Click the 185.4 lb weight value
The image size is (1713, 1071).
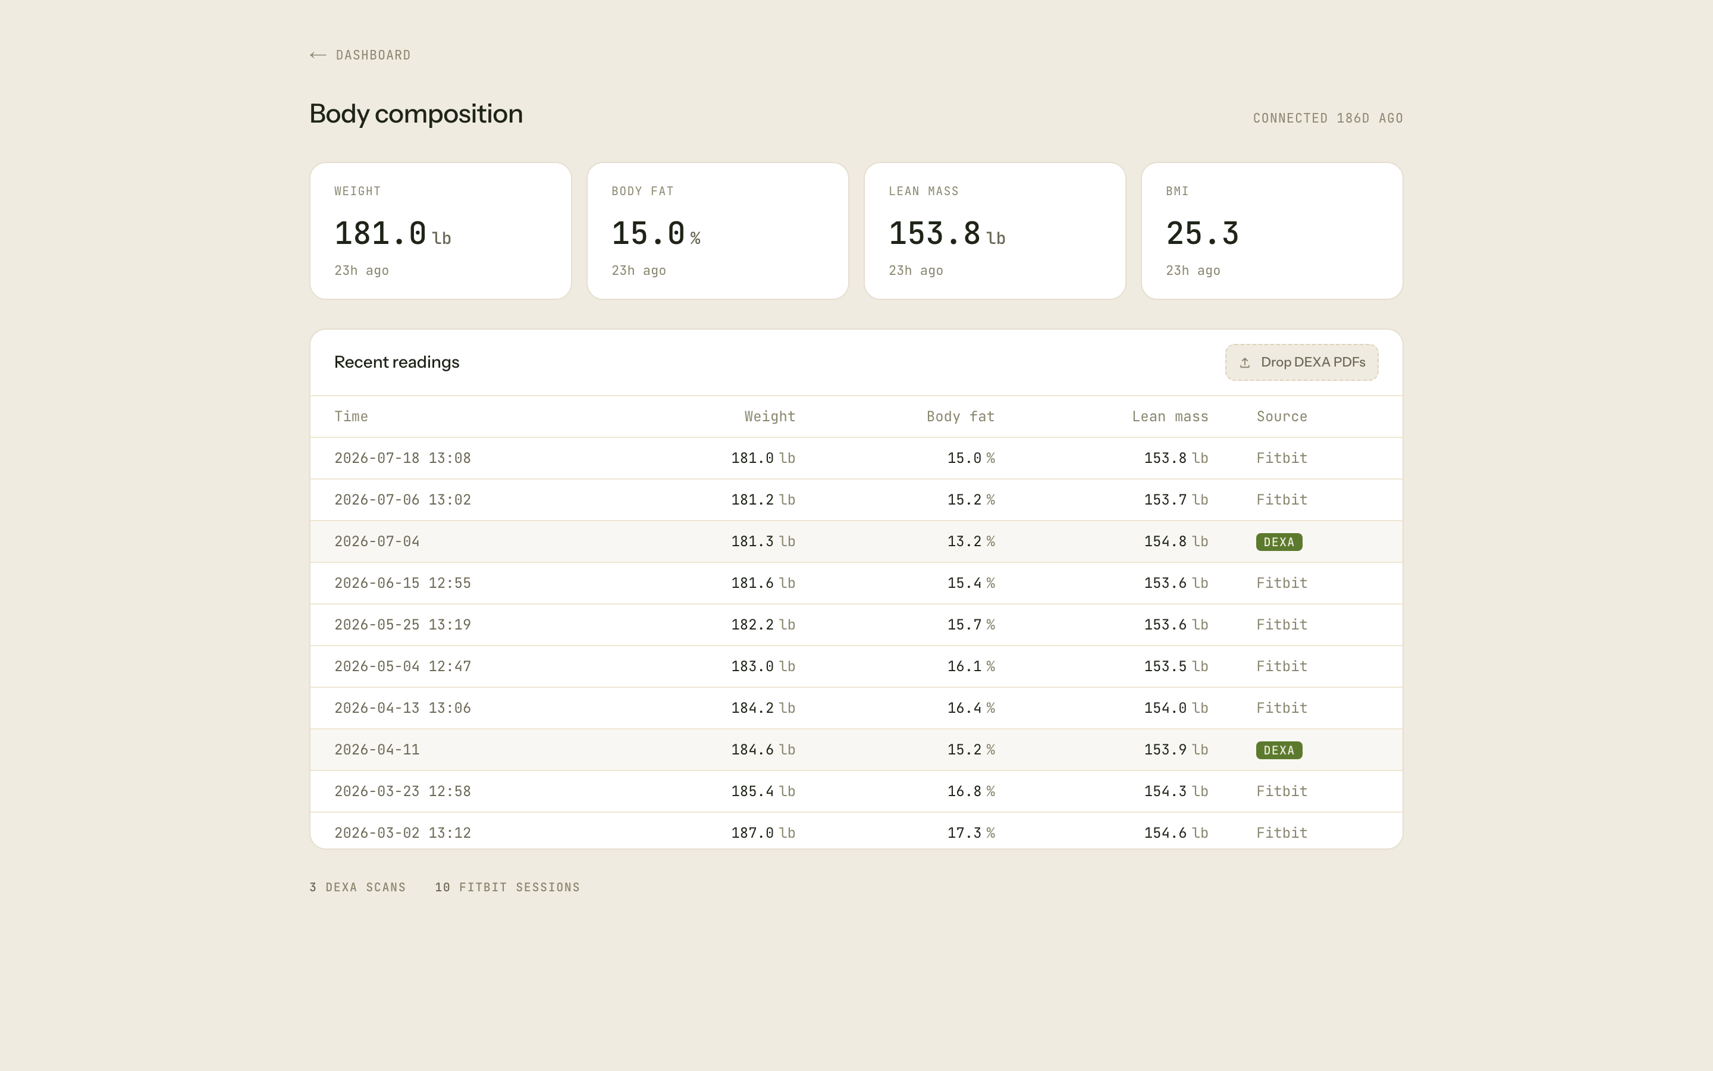pos(763,791)
